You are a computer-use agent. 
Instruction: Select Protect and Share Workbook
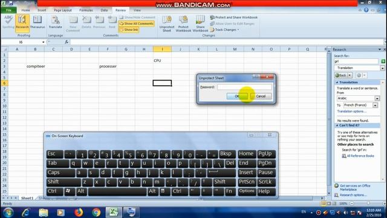click(x=234, y=18)
